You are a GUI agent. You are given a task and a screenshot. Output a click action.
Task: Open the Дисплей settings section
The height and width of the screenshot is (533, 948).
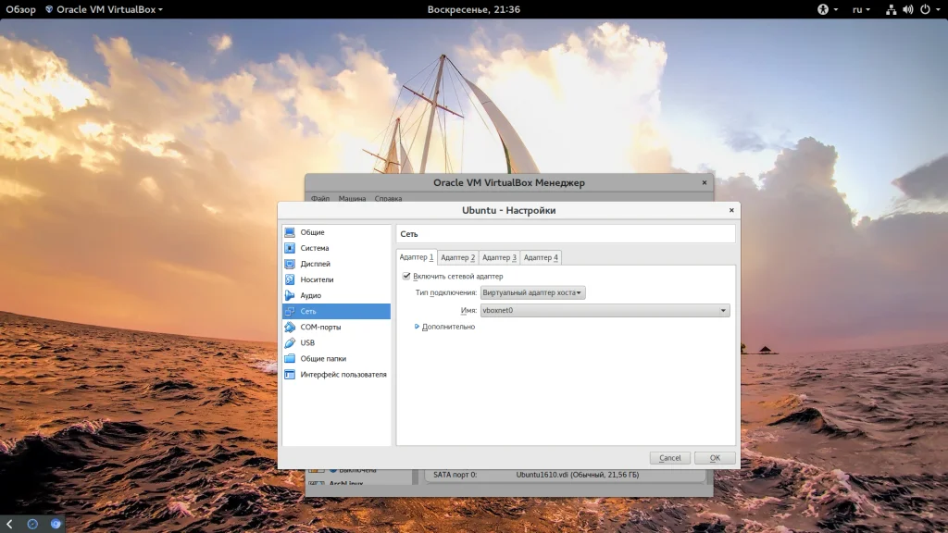(x=314, y=264)
